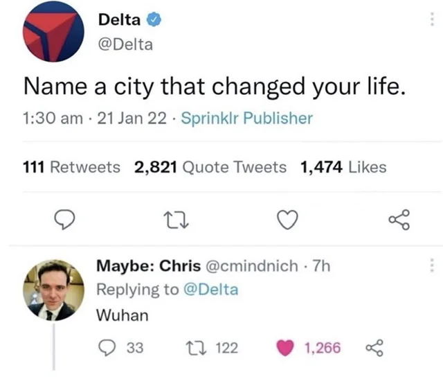Click the blue verified badge beside Delta

[x=148, y=19]
